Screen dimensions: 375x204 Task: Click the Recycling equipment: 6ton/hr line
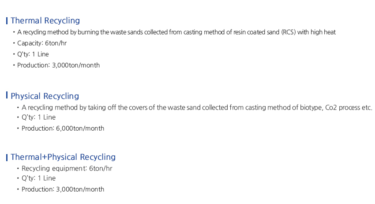[67, 169]
